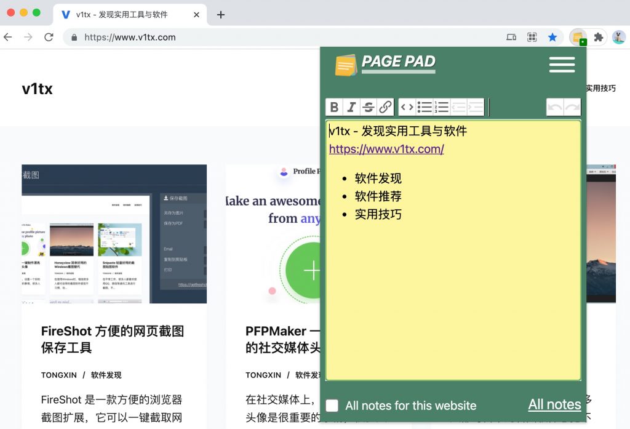Viewport: 630px width, 429px height.
Task: Click the outdent list button
Action: 458,107
